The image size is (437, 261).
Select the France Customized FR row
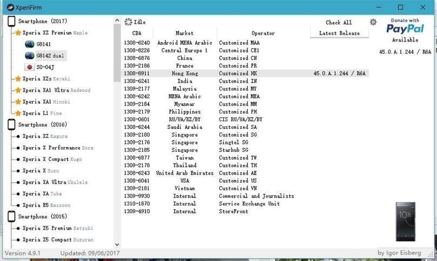(245, 66)
